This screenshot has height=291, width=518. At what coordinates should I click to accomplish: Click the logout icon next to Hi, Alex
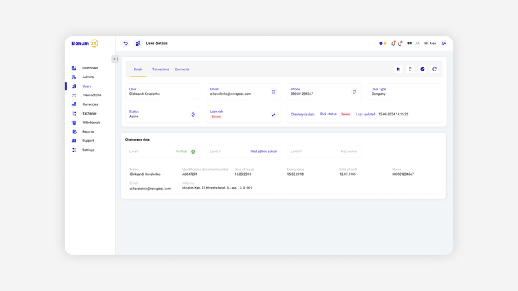pyautogui.click(x=444, y=44)
